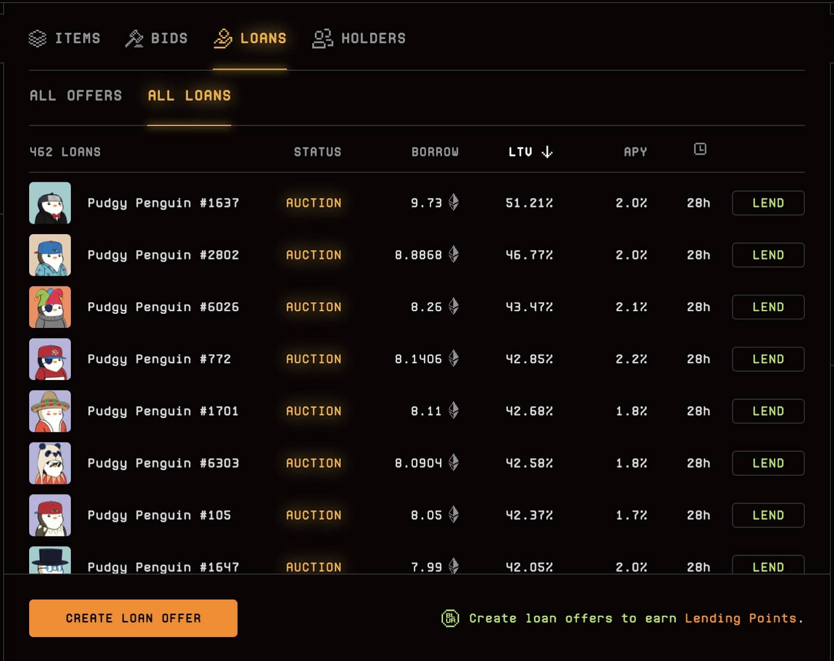
Task: Click the 462 Loans count label
Action: [65, 152]
